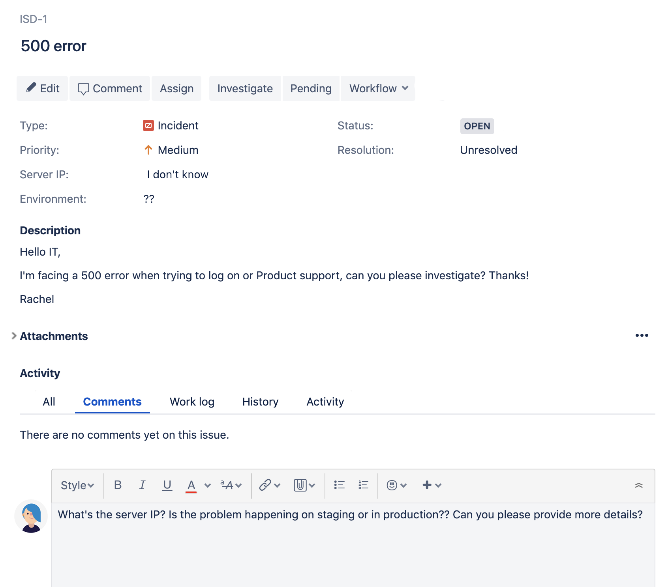Open the insert-more dropdown arrow
668x587 pixels.
(438, 486)
